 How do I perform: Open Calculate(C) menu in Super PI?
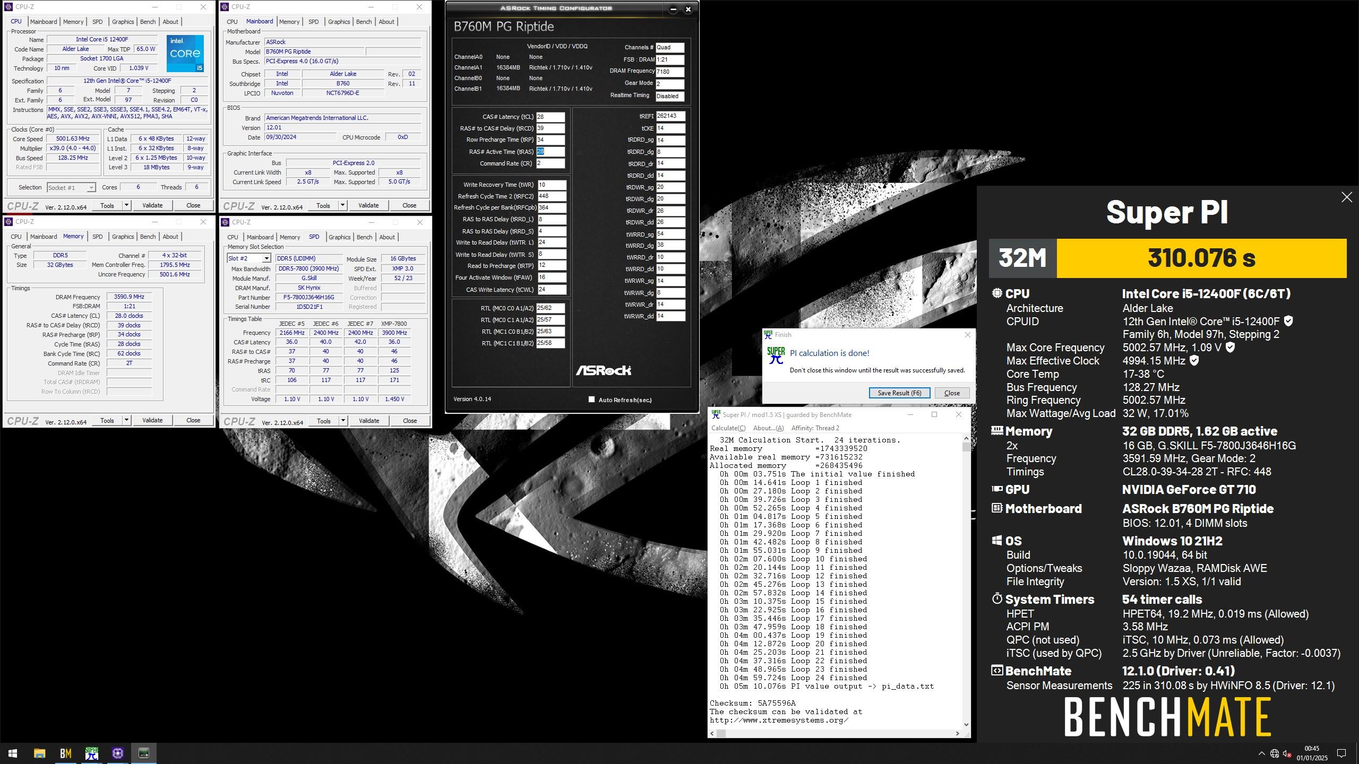coord(728,428)
